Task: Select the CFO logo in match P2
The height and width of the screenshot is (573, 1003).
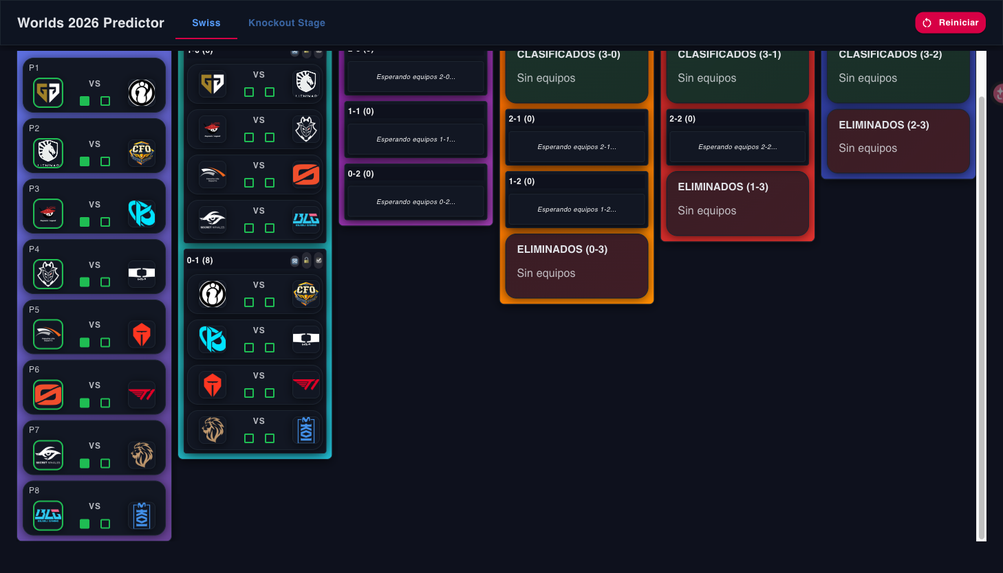Action: 142,153
